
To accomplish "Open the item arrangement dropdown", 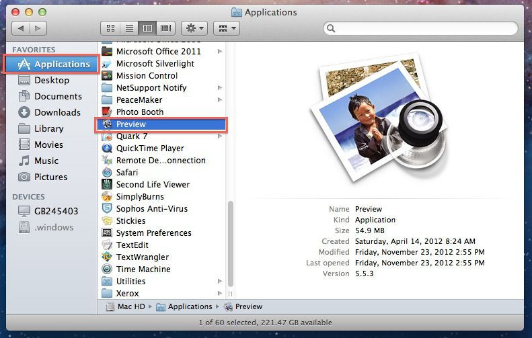I will 227,28.
